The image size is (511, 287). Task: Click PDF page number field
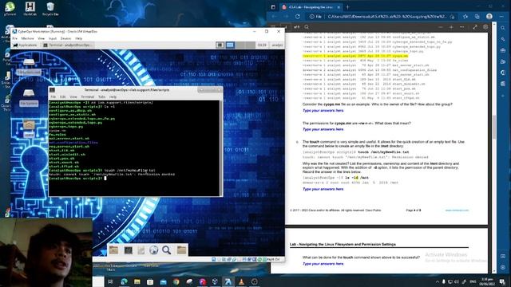point(286,27)
